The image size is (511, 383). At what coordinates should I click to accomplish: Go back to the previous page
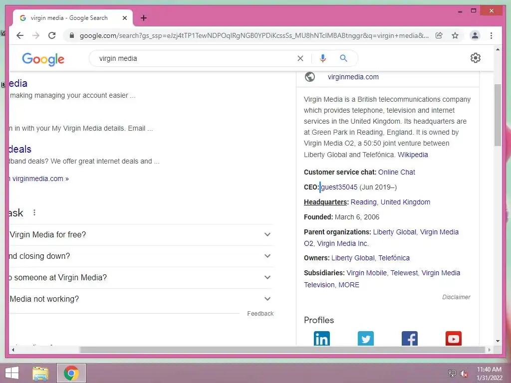20,35
